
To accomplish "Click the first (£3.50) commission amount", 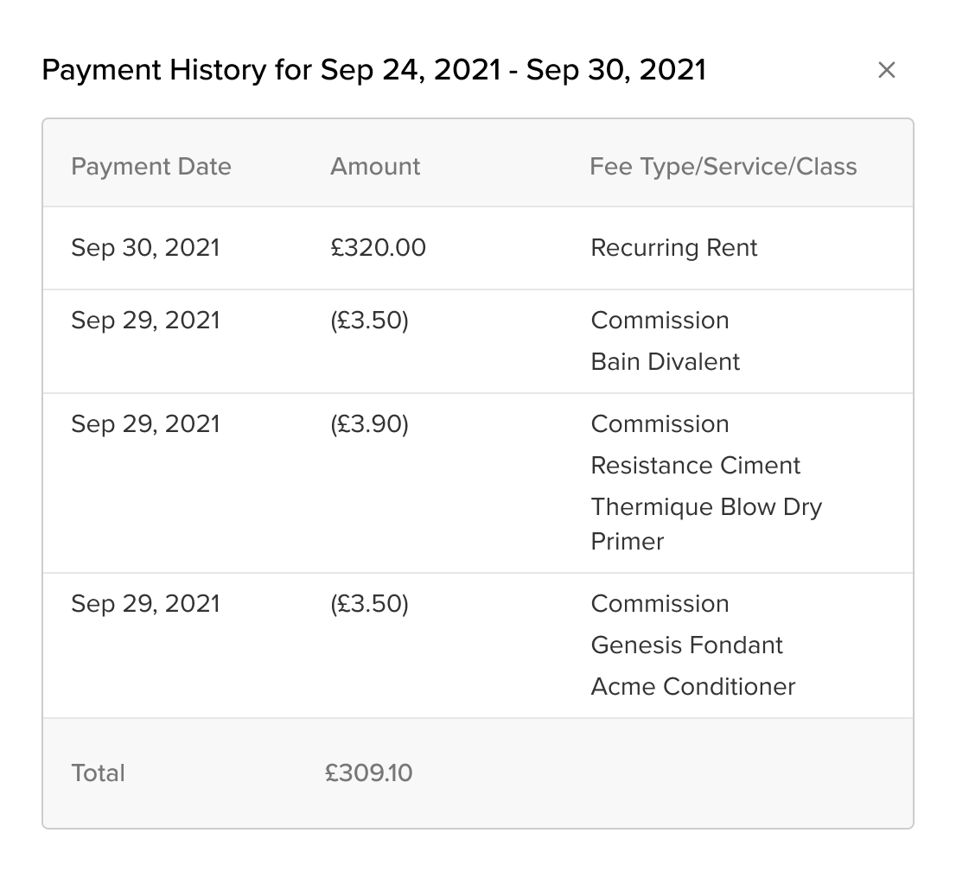I will (369, 321).
